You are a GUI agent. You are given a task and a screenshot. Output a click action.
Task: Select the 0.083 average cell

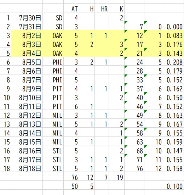pos(174,35)
